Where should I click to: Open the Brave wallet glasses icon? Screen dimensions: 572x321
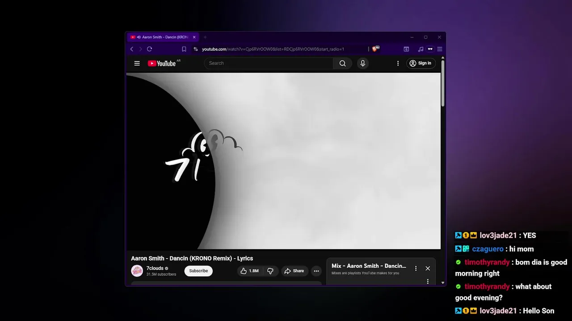(x=430, y=49)
